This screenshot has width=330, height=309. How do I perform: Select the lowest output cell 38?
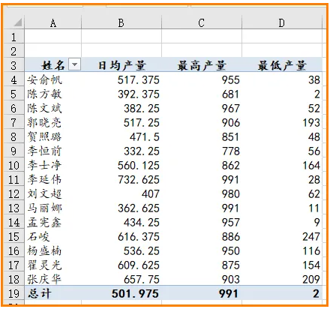click(x=282, y=79)
